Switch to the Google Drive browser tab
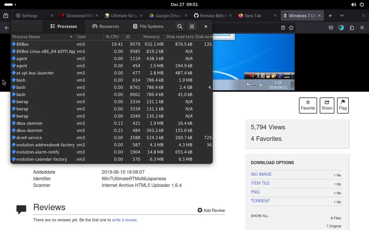Image resolution: width=369 pixels, height=230 pixels. click(168, 16)
